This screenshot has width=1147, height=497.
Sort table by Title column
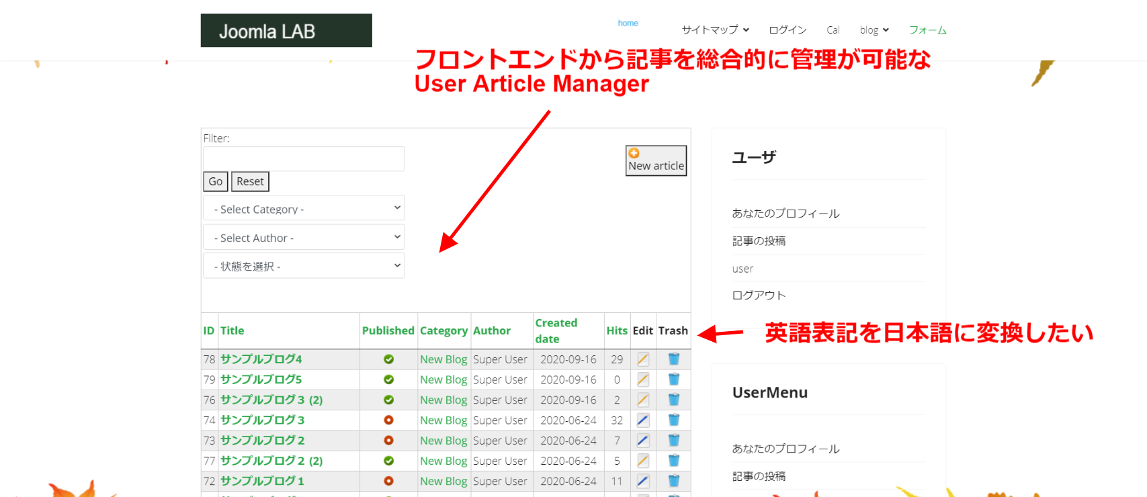(x=232, y=330)
